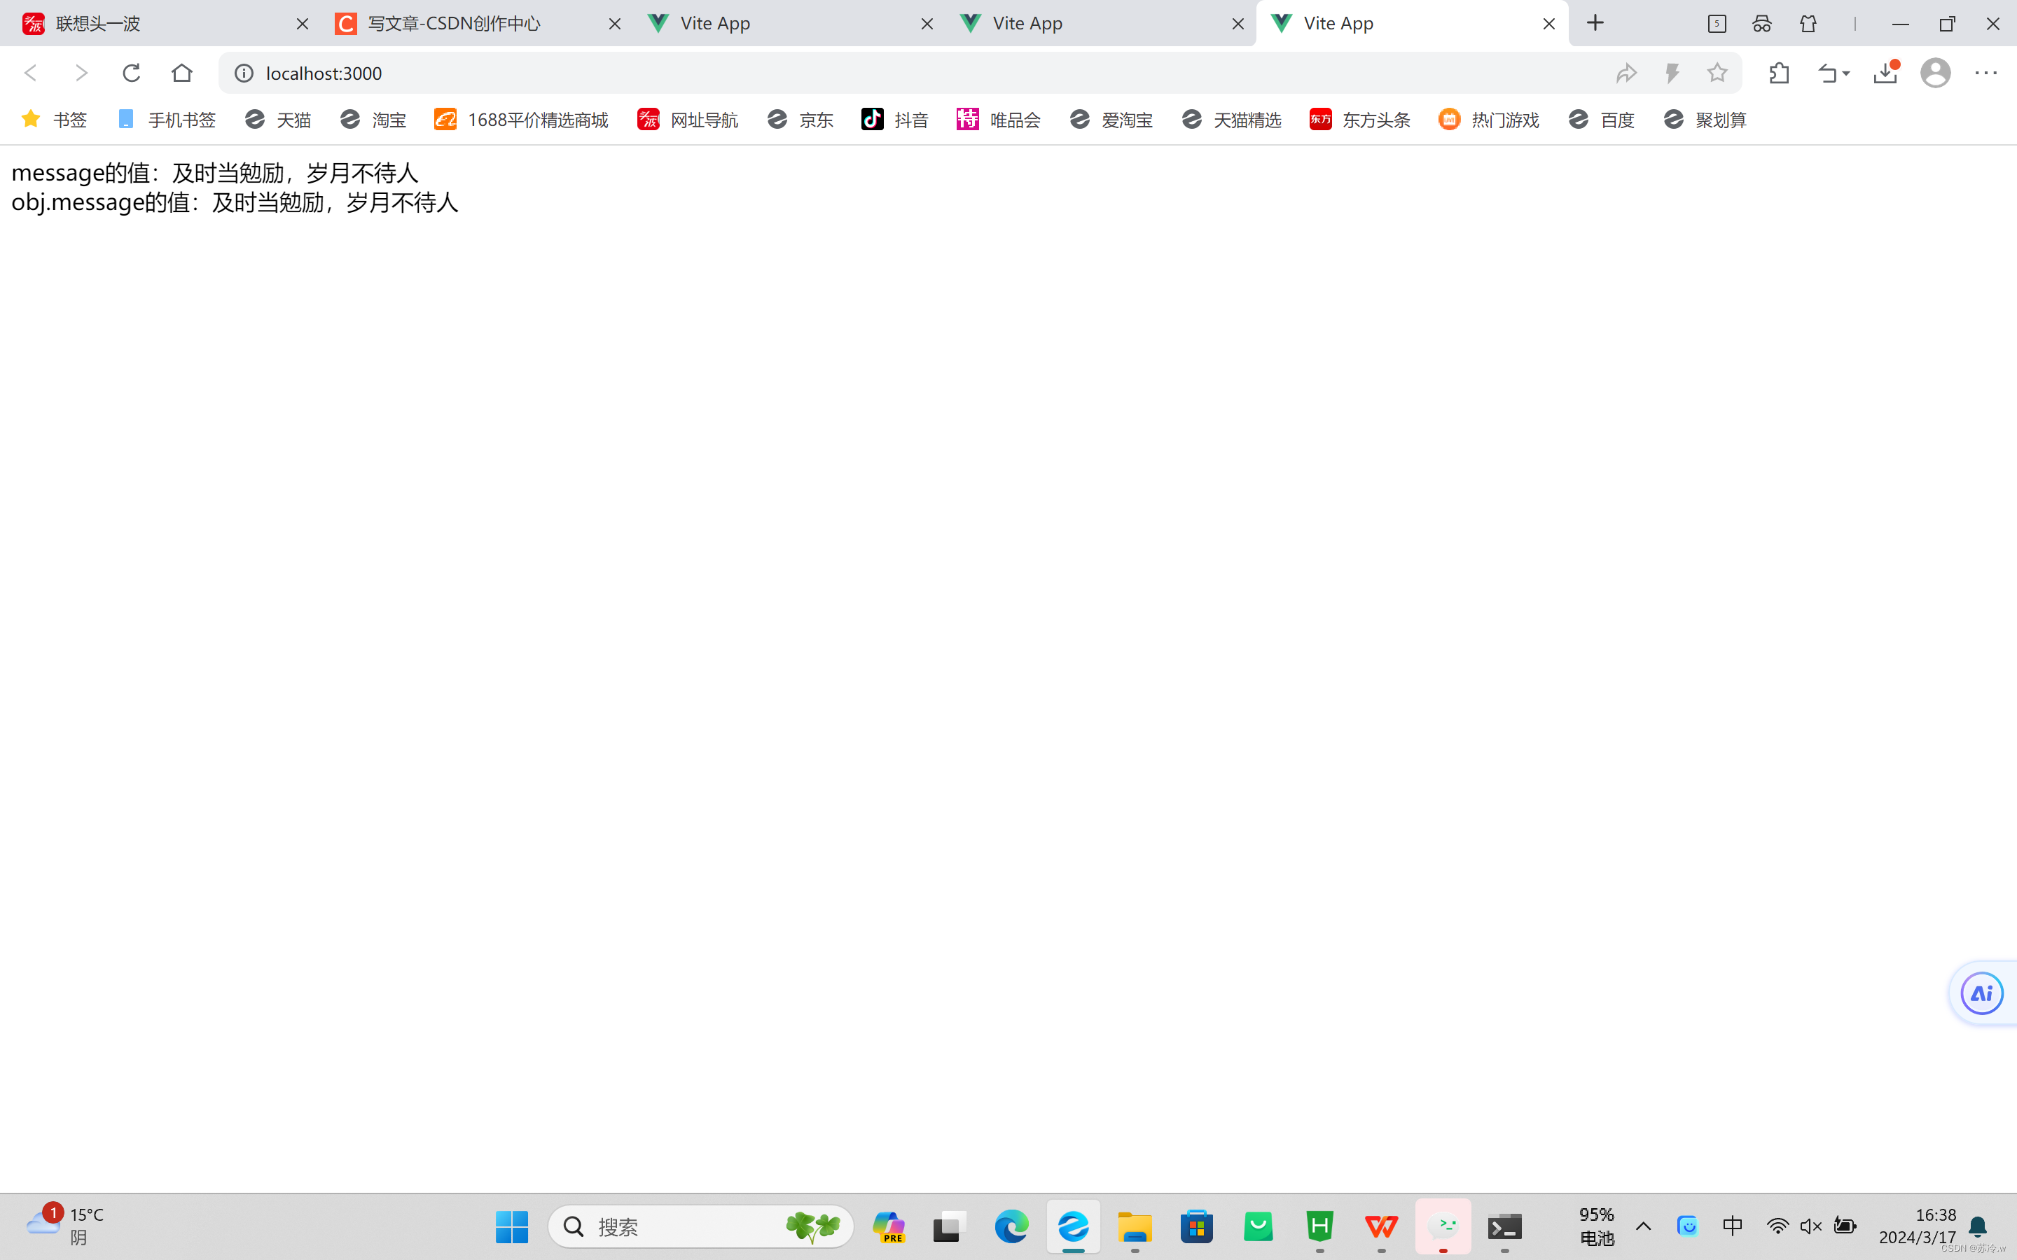Open the downloads icon
2017x1260 pixels.
click(1885, 73)
